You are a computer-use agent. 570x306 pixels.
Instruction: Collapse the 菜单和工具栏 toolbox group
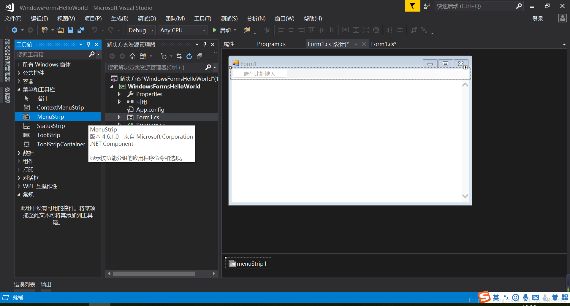click(x=19, y=89)
